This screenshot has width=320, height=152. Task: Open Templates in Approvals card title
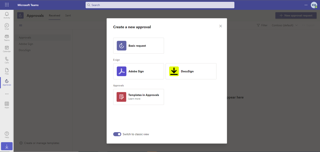(144, 95)
